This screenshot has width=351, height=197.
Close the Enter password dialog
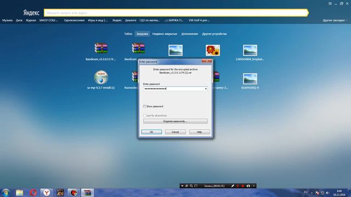(x=207, y=61)
